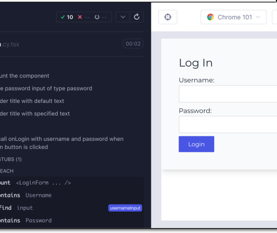
Task: Click the Password: label
Action: pyautogui.click(x=195, y=111)
